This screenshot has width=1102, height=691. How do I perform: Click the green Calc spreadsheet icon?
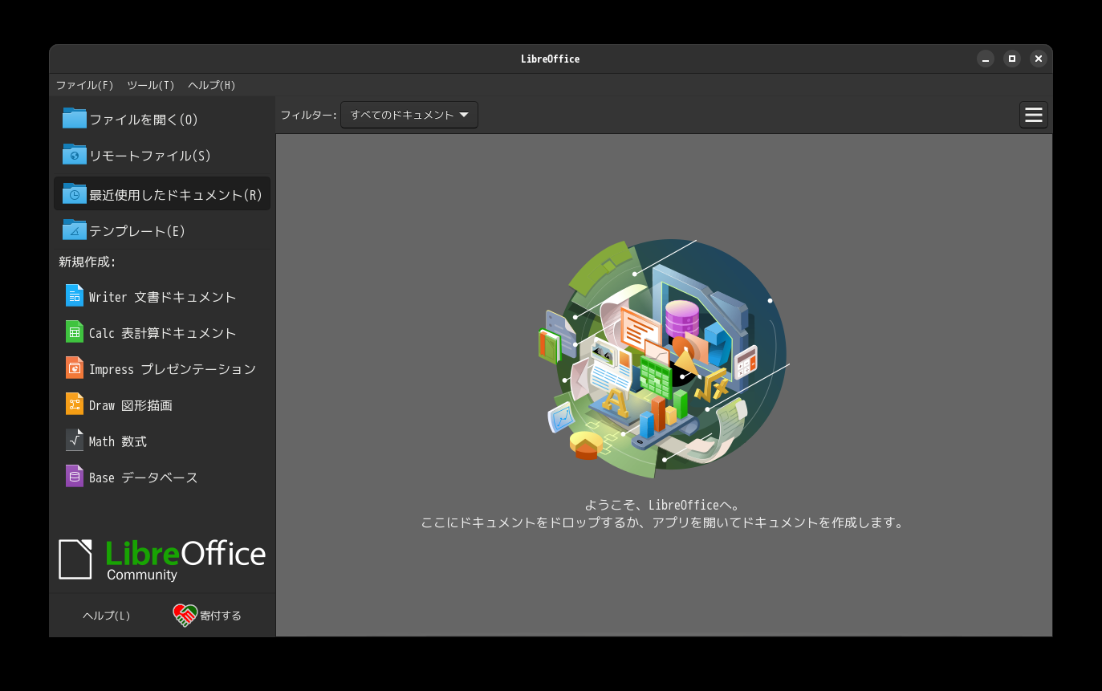75,332
